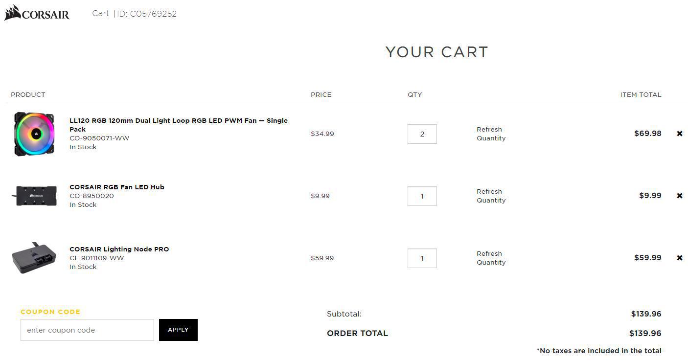
Task: Open the RGB Fan LED Hub thumbnail
Action: [x=34, y=196]
